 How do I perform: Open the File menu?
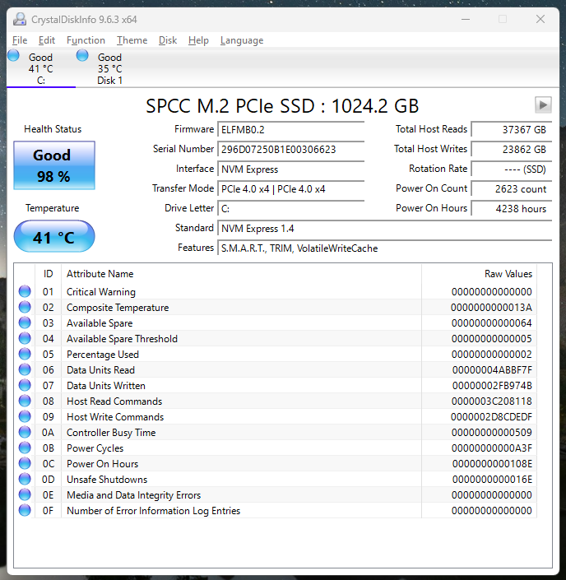tap(20, 40)
